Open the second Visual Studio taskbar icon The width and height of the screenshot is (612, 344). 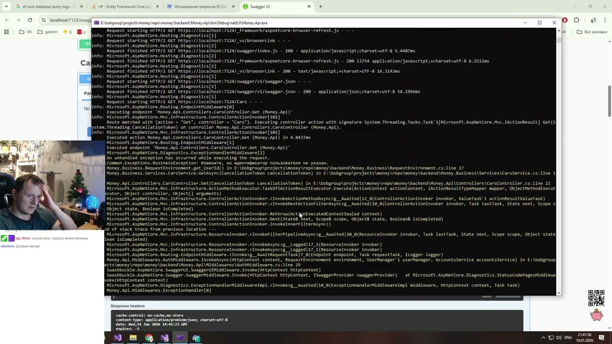[x=164, y=338]
